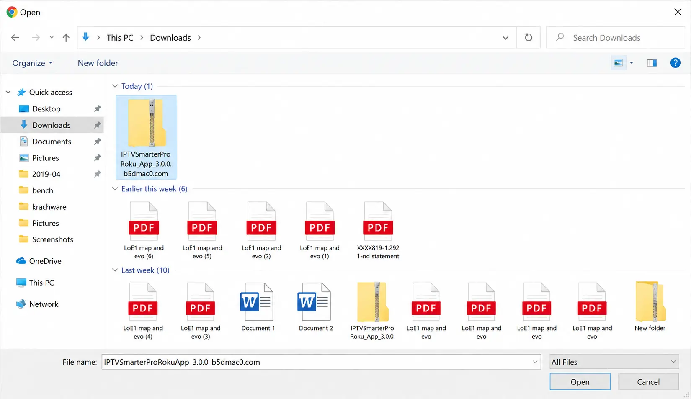Click the blue Downloads arrow in address bar
691x399 pixels.
click(86, 37)
